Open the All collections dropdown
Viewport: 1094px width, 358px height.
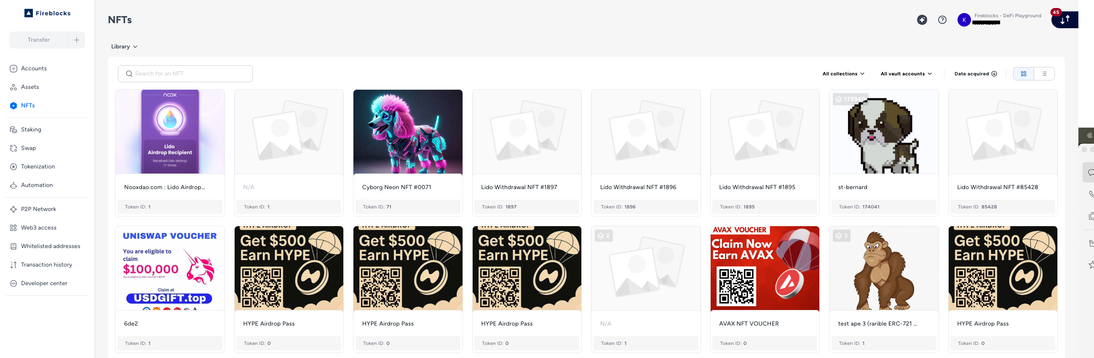tap(843, 74)
